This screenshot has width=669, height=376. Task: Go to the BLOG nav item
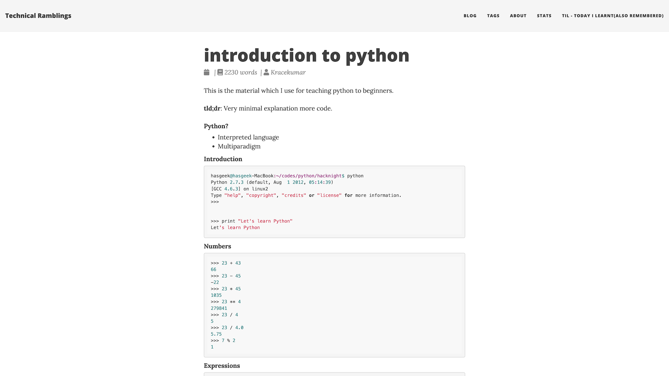click(x=470, y=16)
